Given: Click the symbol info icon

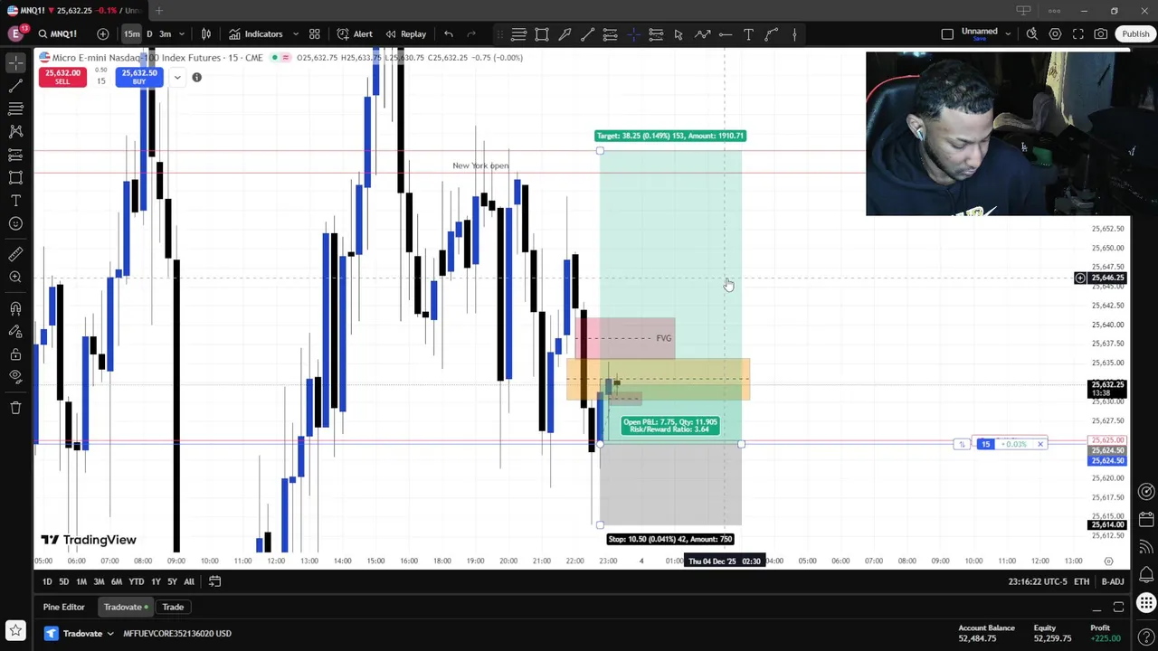Looking at the screenshot, I should [196, 78].
